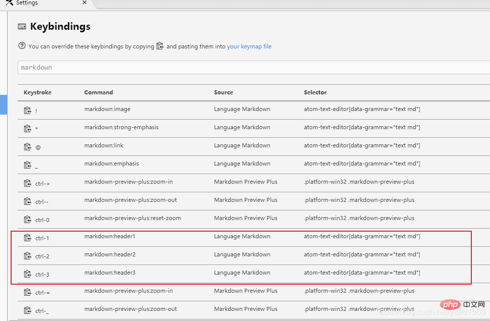Copy the keybinding for markdown:image

click(27, 110)
